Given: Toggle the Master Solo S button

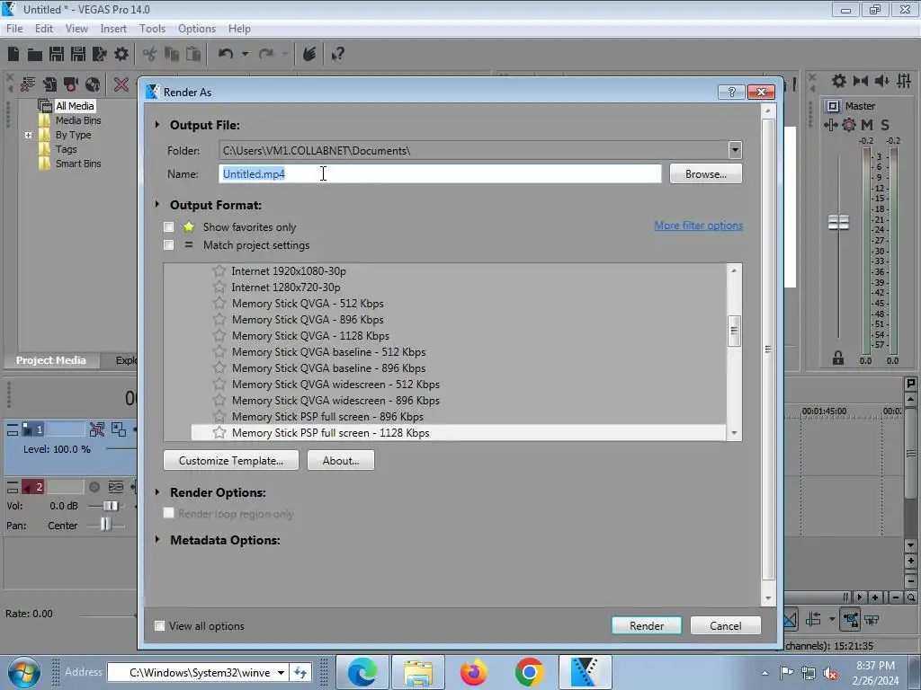Looking at the screenshot, I should [885, 125].
